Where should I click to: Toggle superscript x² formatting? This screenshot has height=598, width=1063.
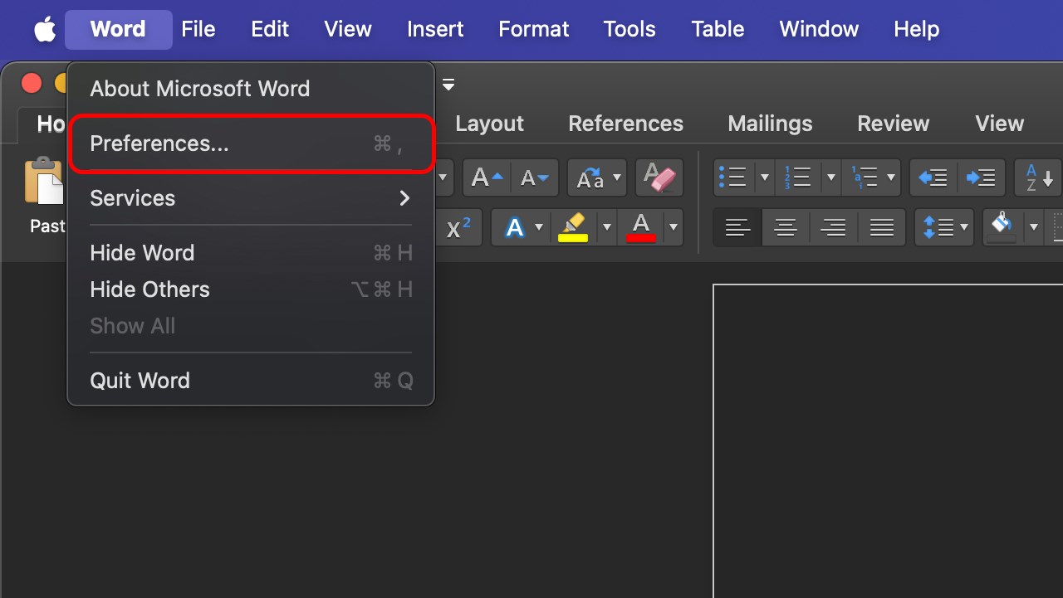(x=459, y=227)
